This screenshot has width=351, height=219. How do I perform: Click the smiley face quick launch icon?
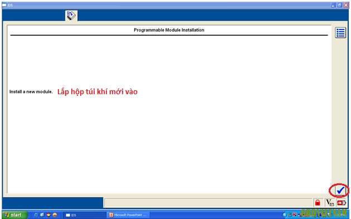(55, 215)
